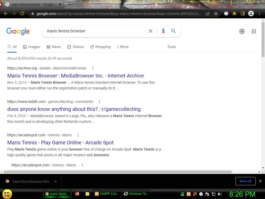Click the site lock icon

pyautogui.click(x=32, y=13)
